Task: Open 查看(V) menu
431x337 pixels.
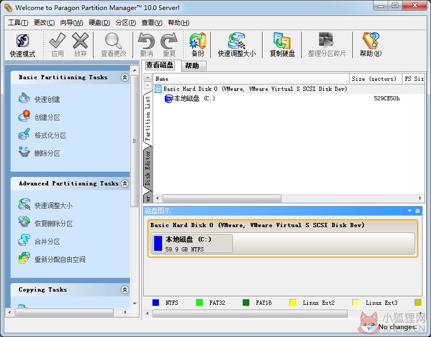Action: tap(152, 23)
